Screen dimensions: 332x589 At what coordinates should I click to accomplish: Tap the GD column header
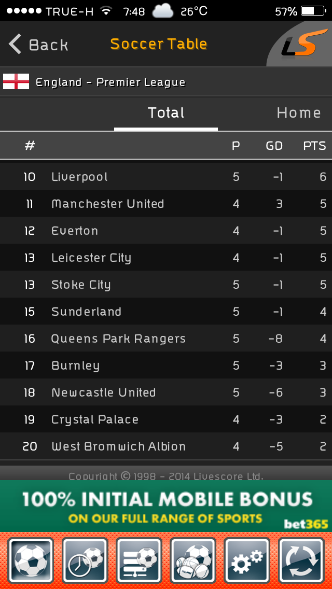[274, 146]
